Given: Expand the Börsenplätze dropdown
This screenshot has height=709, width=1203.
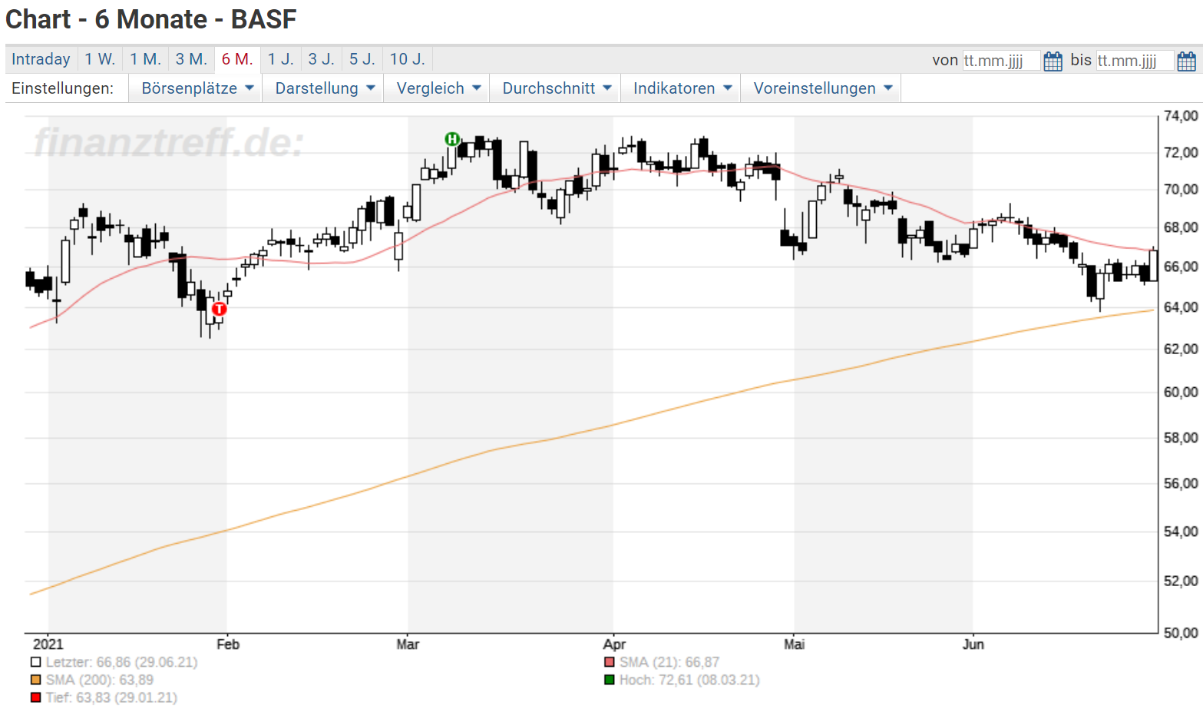Looking at the screenshot, I should point(197,88).
